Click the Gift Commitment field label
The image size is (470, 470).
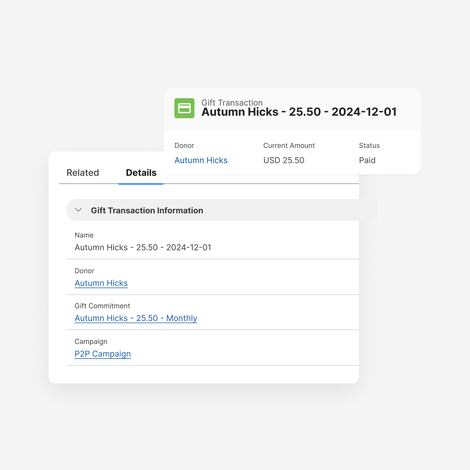point(102,306)
